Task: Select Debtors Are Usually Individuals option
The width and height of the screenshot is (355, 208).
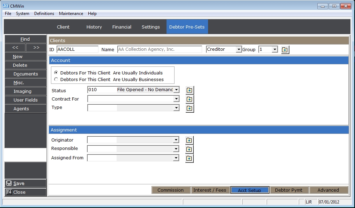Action: point(56,73)
